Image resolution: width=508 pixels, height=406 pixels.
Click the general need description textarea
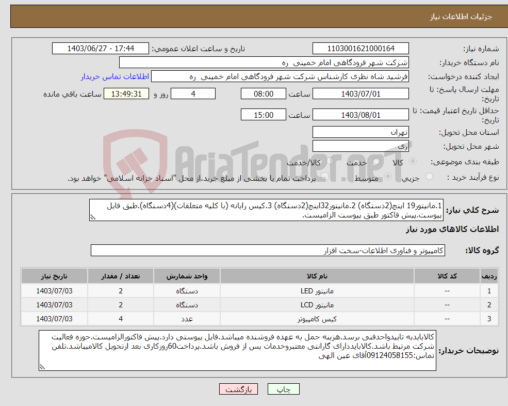tap(266, 210)
